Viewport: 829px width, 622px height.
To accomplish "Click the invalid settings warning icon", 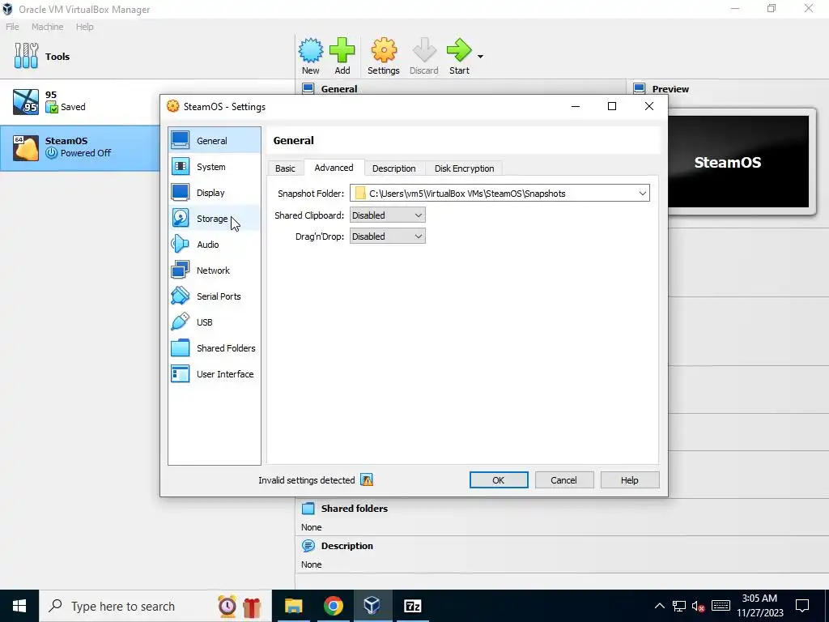I will point(367,479).
